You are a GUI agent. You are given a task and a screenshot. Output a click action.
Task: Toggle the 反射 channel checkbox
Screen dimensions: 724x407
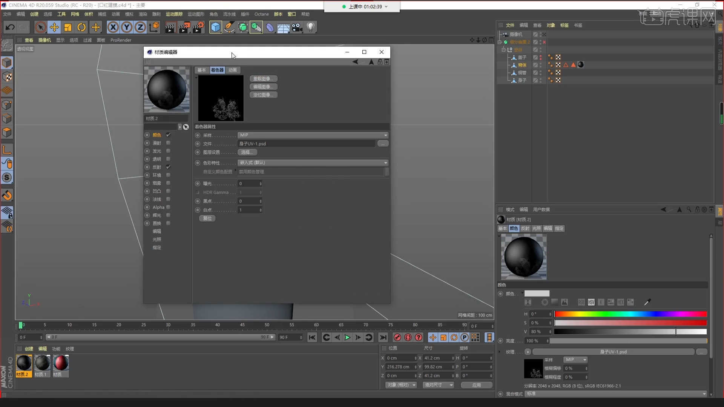(x=168, y=167)
